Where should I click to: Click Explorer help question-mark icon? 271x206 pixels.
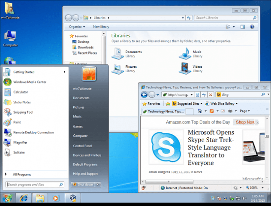(252, 27)
